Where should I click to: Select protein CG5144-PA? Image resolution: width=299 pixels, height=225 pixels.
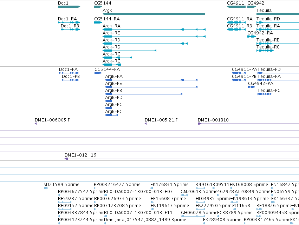(107, 70)
